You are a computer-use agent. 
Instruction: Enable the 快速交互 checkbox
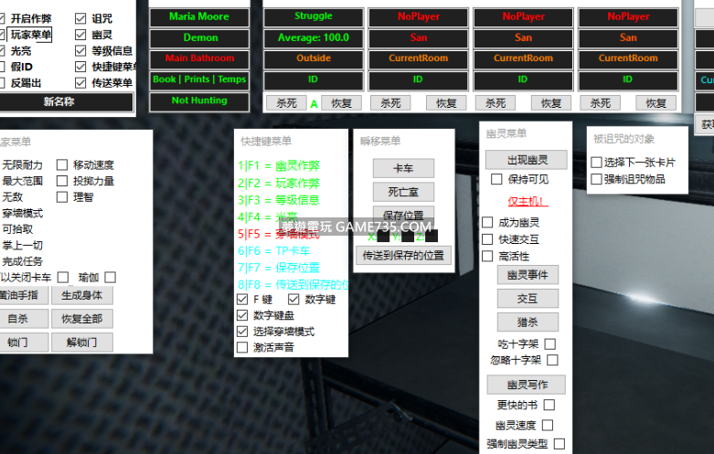[x=487, y=239]
